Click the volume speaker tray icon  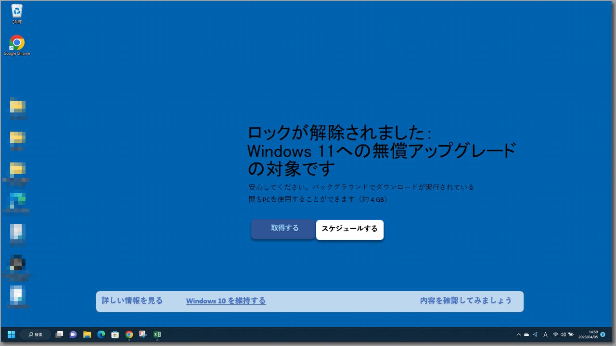pos(563,334)
